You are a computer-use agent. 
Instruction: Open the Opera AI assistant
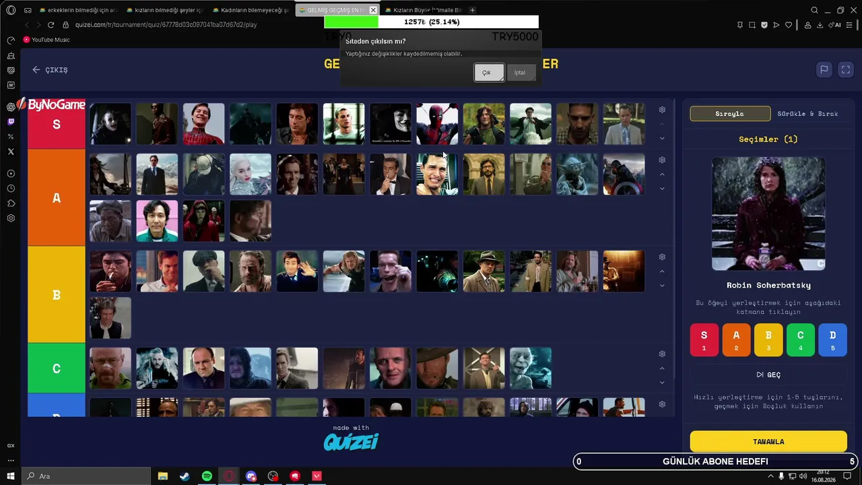(836, 25)
